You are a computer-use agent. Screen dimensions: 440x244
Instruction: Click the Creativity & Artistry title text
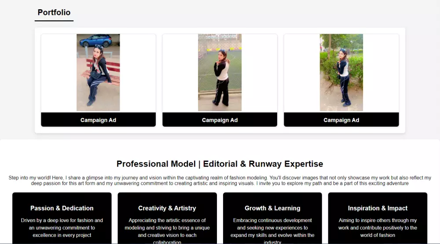(x=167, y=208)
